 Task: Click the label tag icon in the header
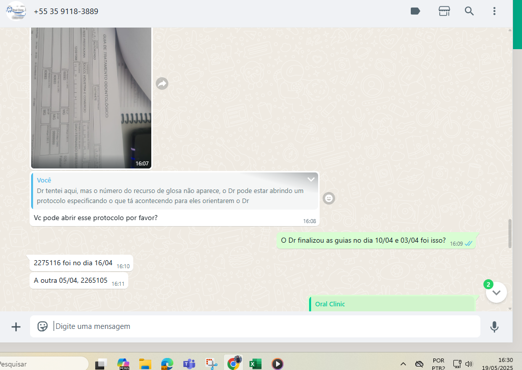(415, 11)
